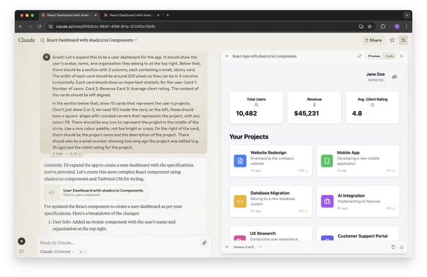Copy the artifact content
This screenshot has height=277, width=427.
[x=393, y=247]
